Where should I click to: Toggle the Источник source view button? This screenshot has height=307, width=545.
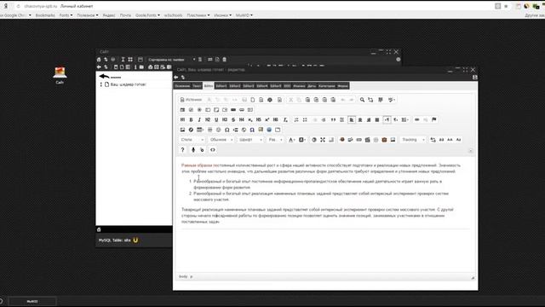[x=191, y=100]
